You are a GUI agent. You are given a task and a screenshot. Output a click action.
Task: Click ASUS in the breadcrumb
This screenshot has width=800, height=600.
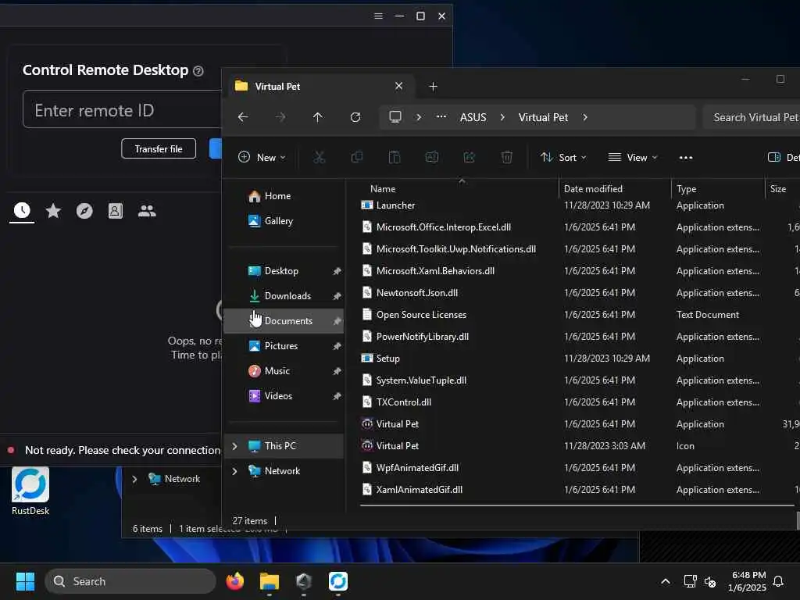[x=473, y=117]
